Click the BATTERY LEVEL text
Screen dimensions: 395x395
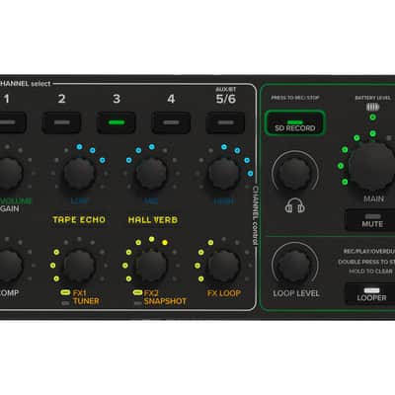pos(372,98)
